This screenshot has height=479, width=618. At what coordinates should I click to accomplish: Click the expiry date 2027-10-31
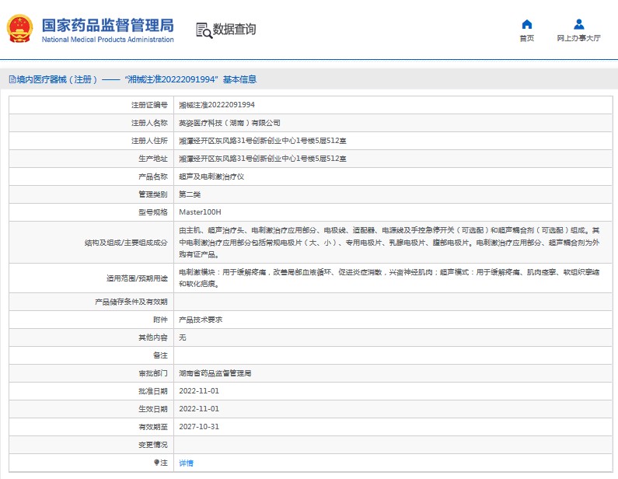(x=199, y=426)
